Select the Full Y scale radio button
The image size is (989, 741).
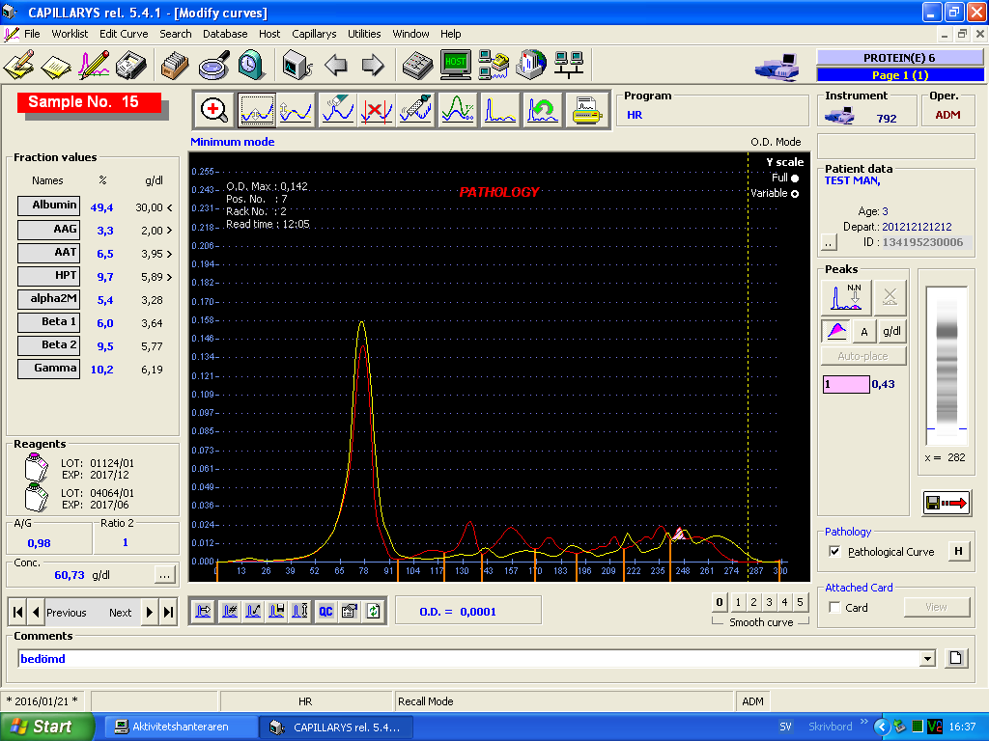795,178
